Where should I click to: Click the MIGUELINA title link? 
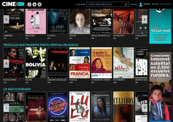[30, 36]
